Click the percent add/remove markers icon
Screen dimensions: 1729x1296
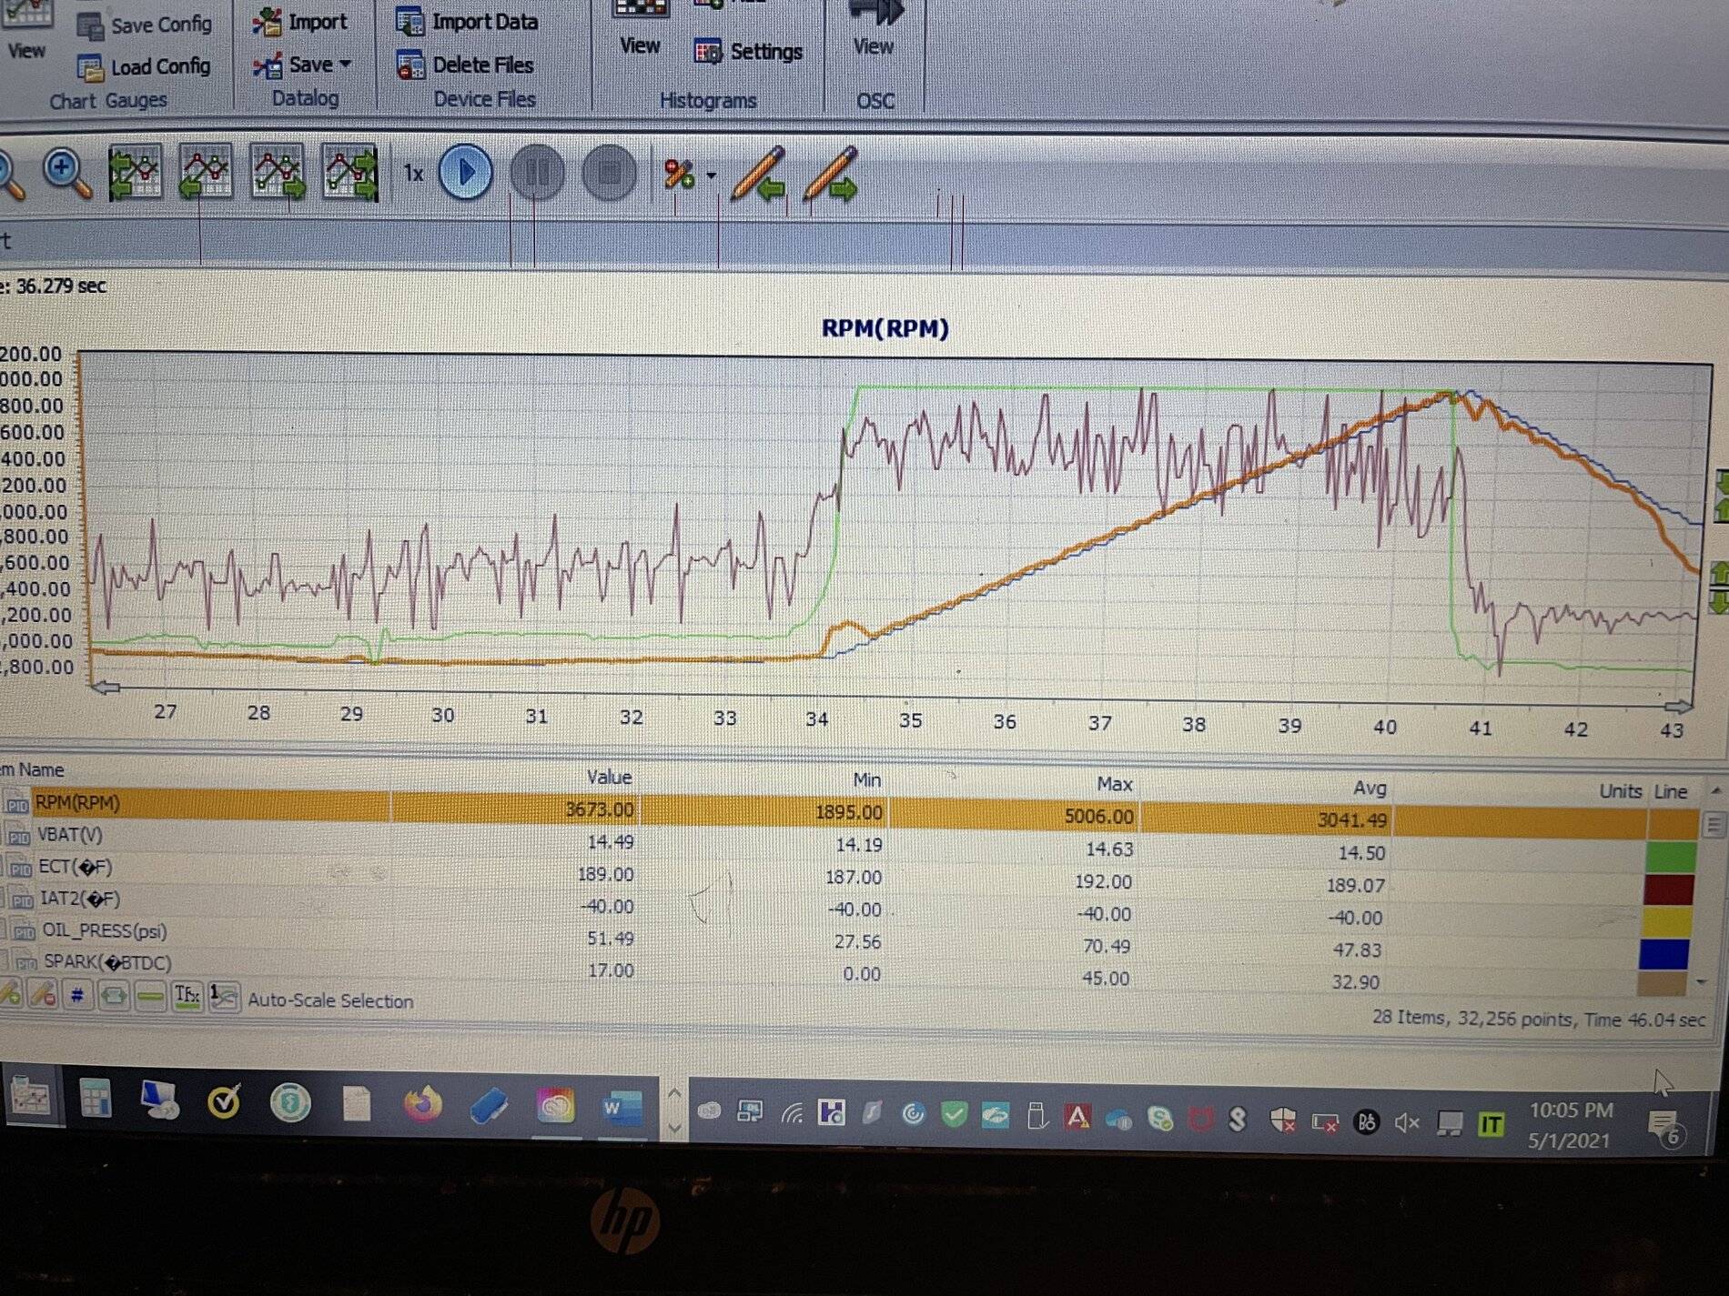[679, 173]
